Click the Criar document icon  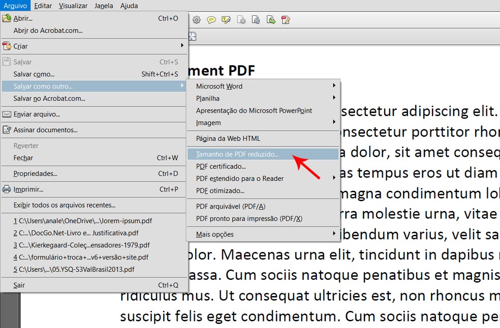pos(6,46)
